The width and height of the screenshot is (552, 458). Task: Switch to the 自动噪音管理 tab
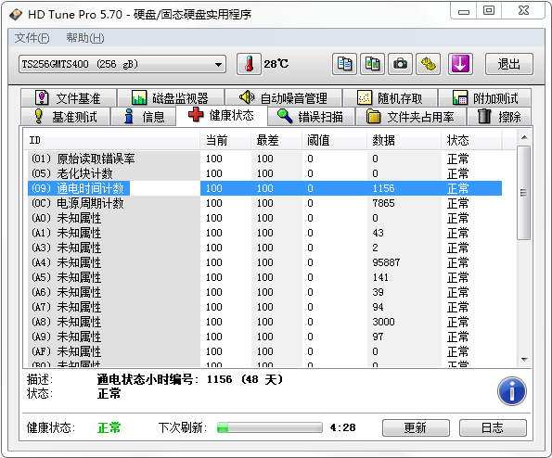click(x=283, y=97)
